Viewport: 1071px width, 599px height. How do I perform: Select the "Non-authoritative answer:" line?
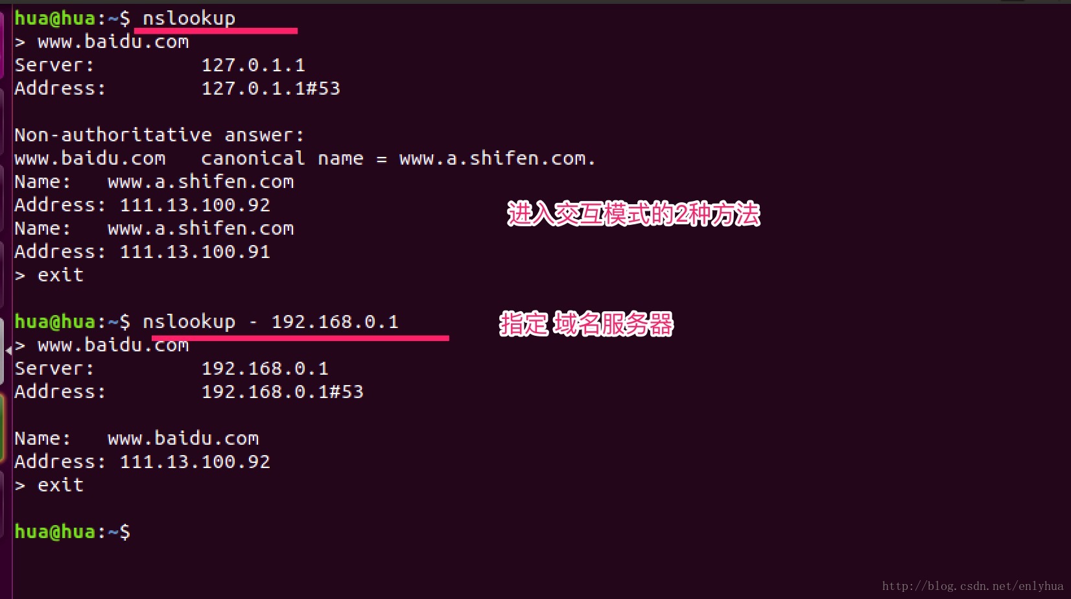[x=159, y=135]
